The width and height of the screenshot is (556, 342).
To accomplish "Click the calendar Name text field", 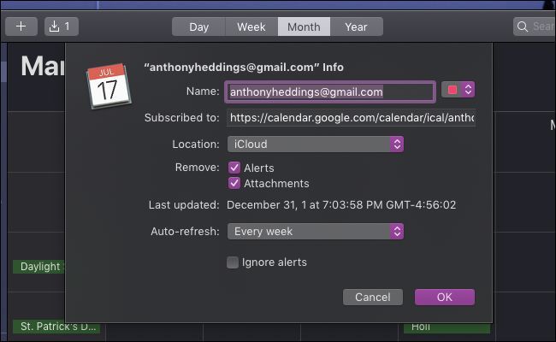I will click(x=330, y=91).
